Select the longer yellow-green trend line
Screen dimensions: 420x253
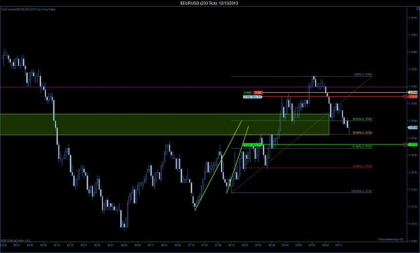coord(218,166)
